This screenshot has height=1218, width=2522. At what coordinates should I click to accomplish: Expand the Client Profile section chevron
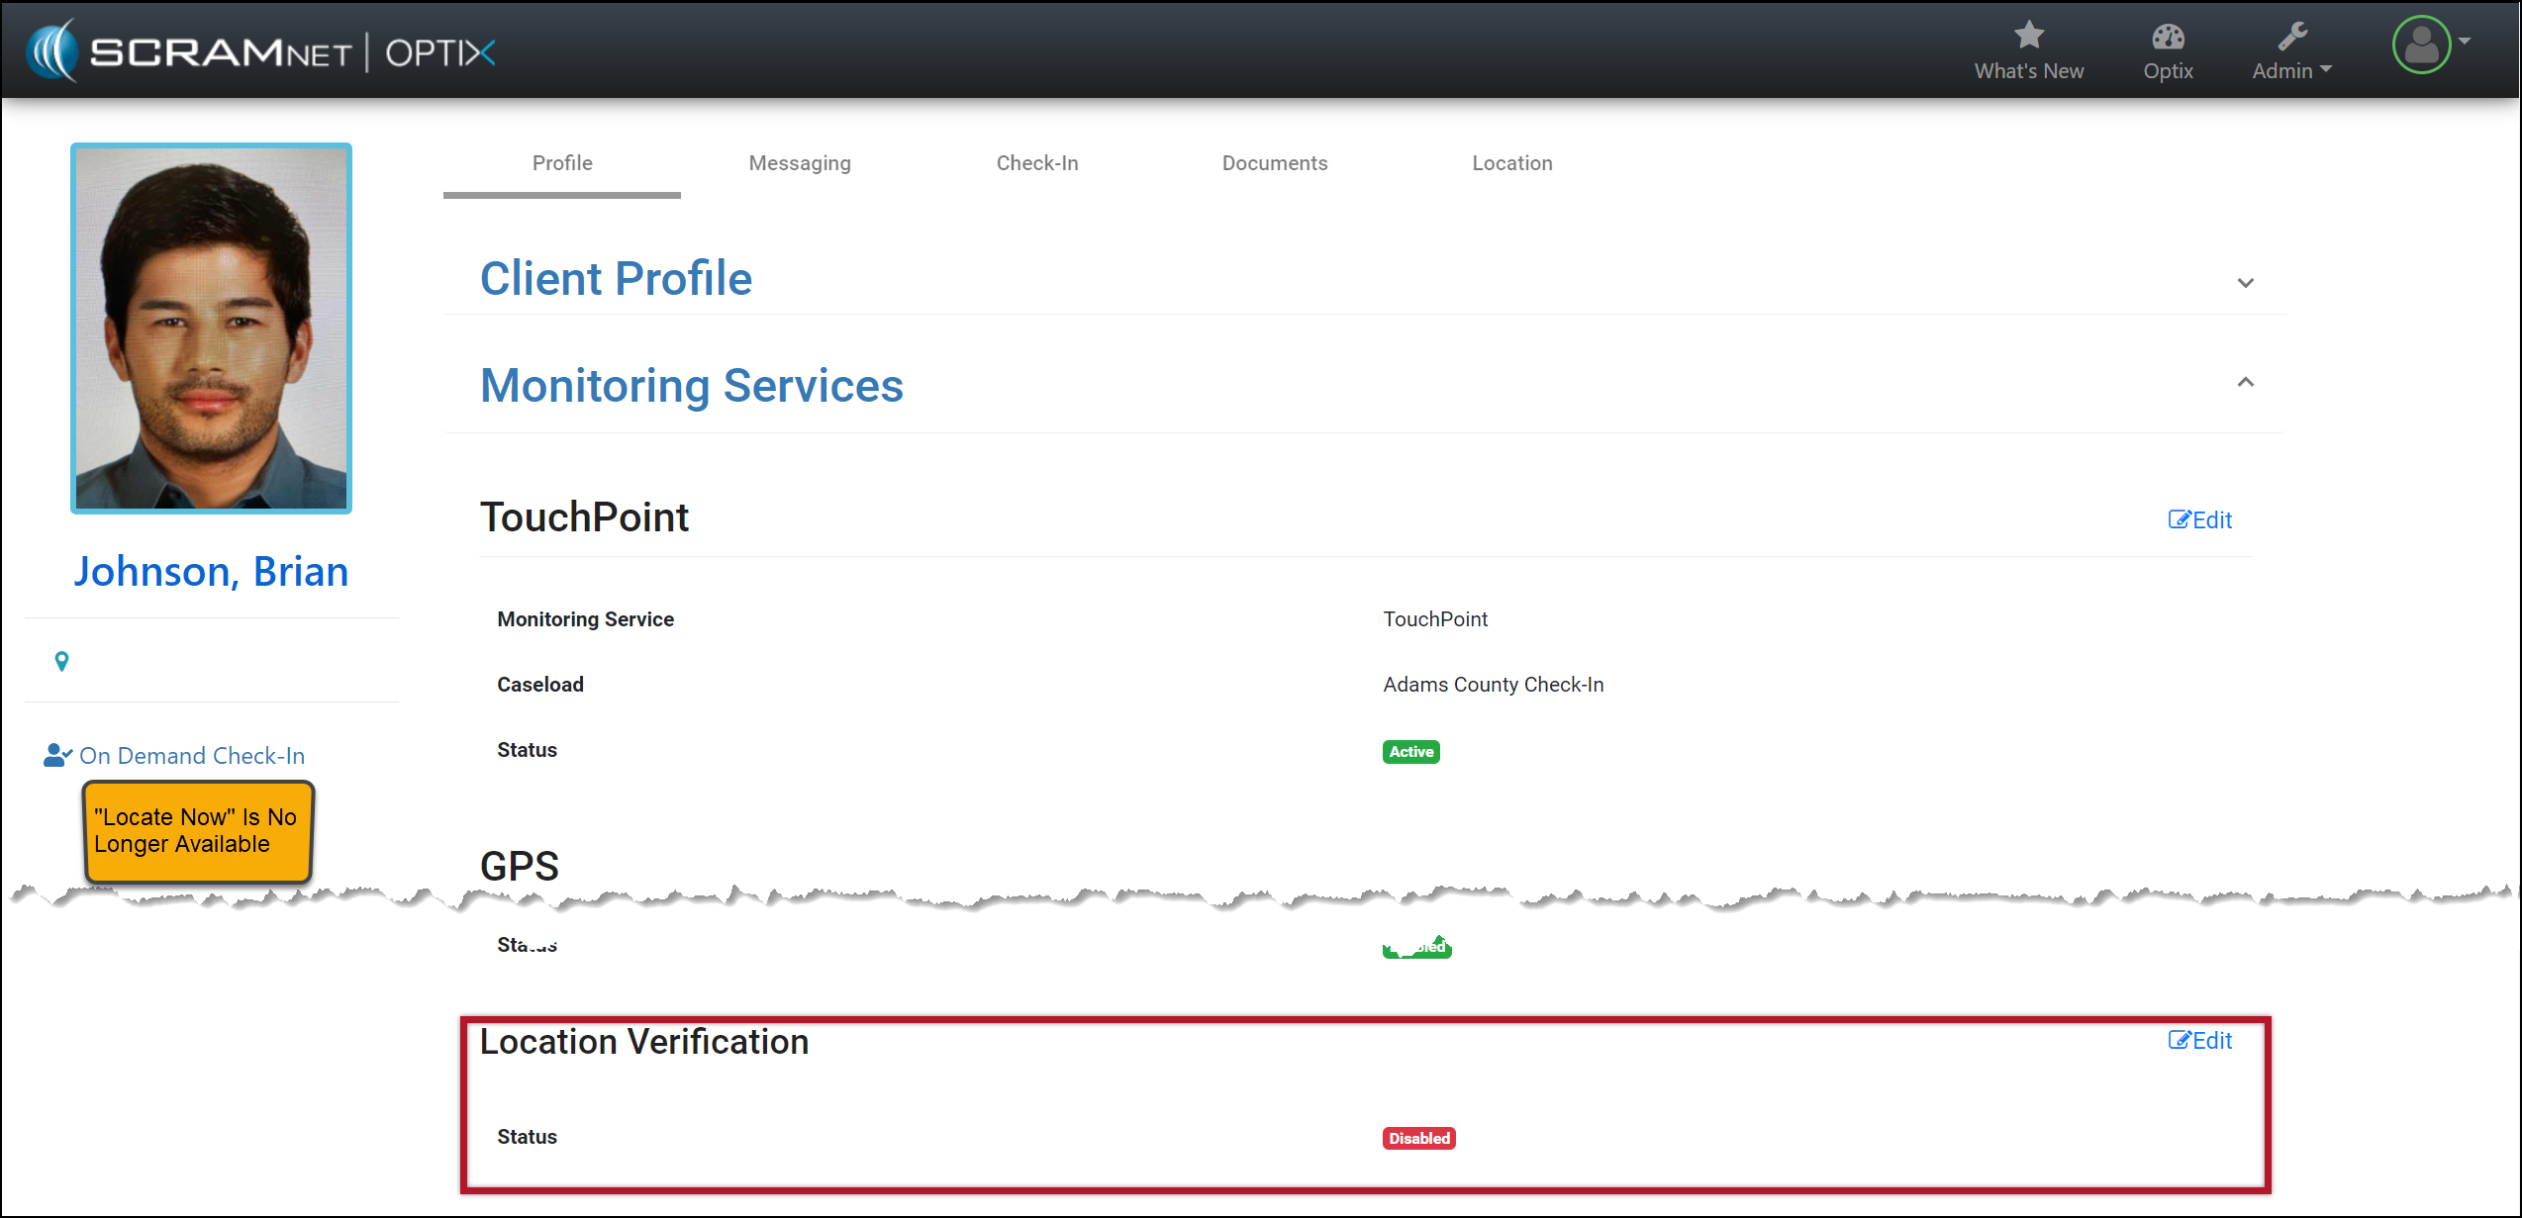tap(2245, 283)
